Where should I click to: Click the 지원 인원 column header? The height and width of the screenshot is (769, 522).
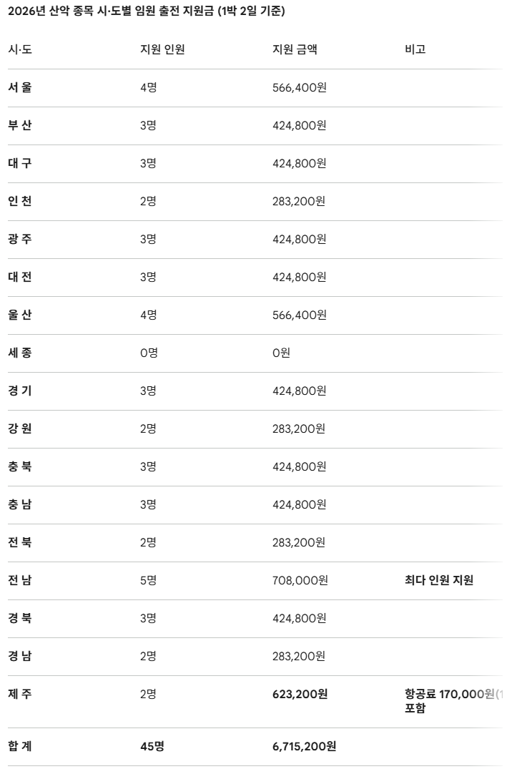tap(162, 49)
